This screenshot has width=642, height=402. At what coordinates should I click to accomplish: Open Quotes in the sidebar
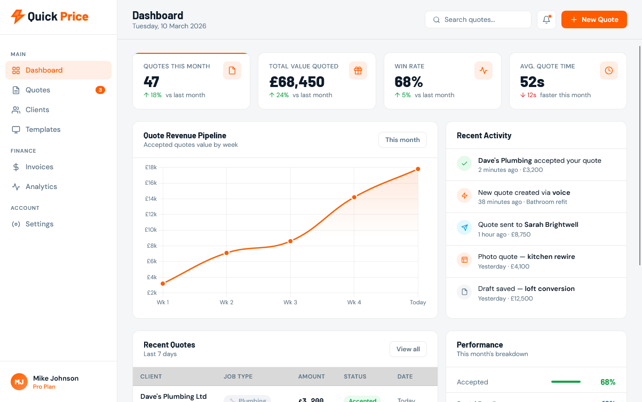tap(38, 90)
